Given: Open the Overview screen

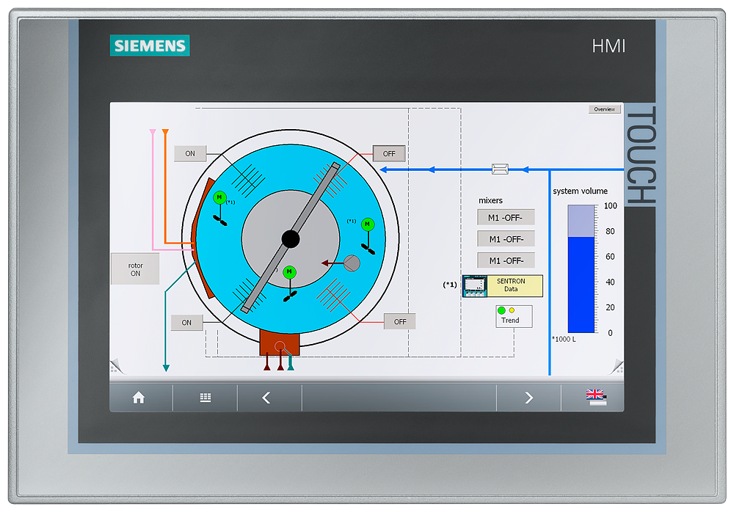Looking at the screenshot, I should coord(604,109).
